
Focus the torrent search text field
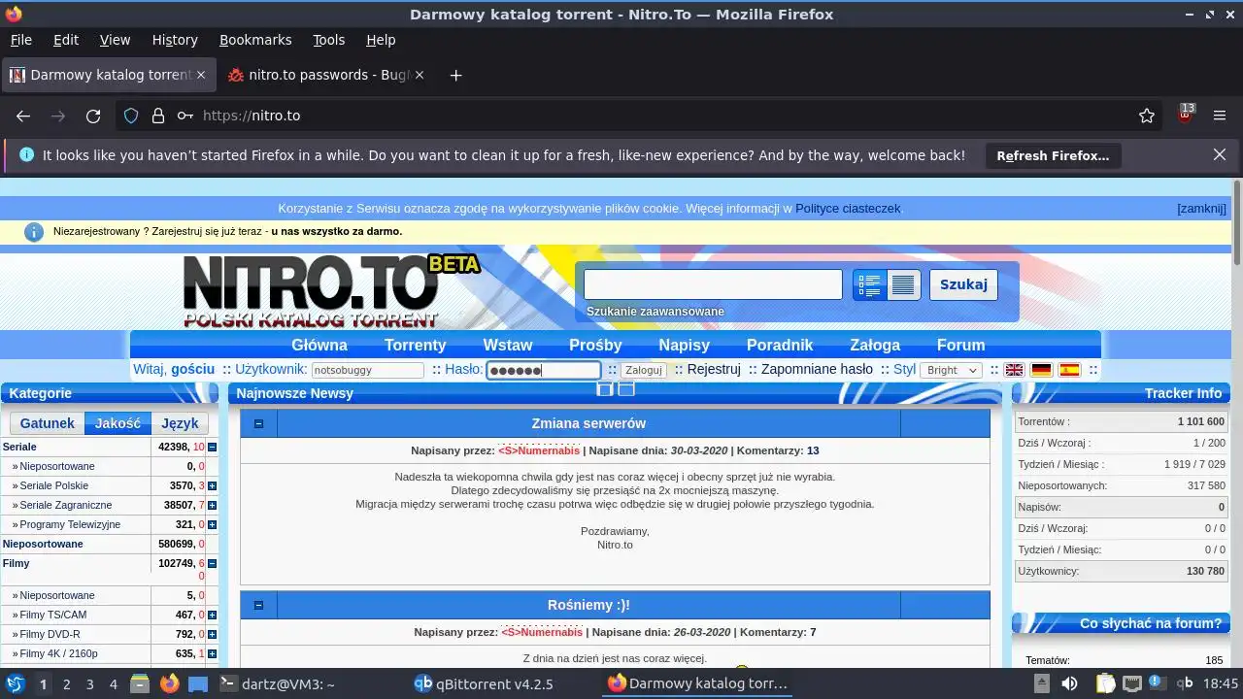point(713,284)
